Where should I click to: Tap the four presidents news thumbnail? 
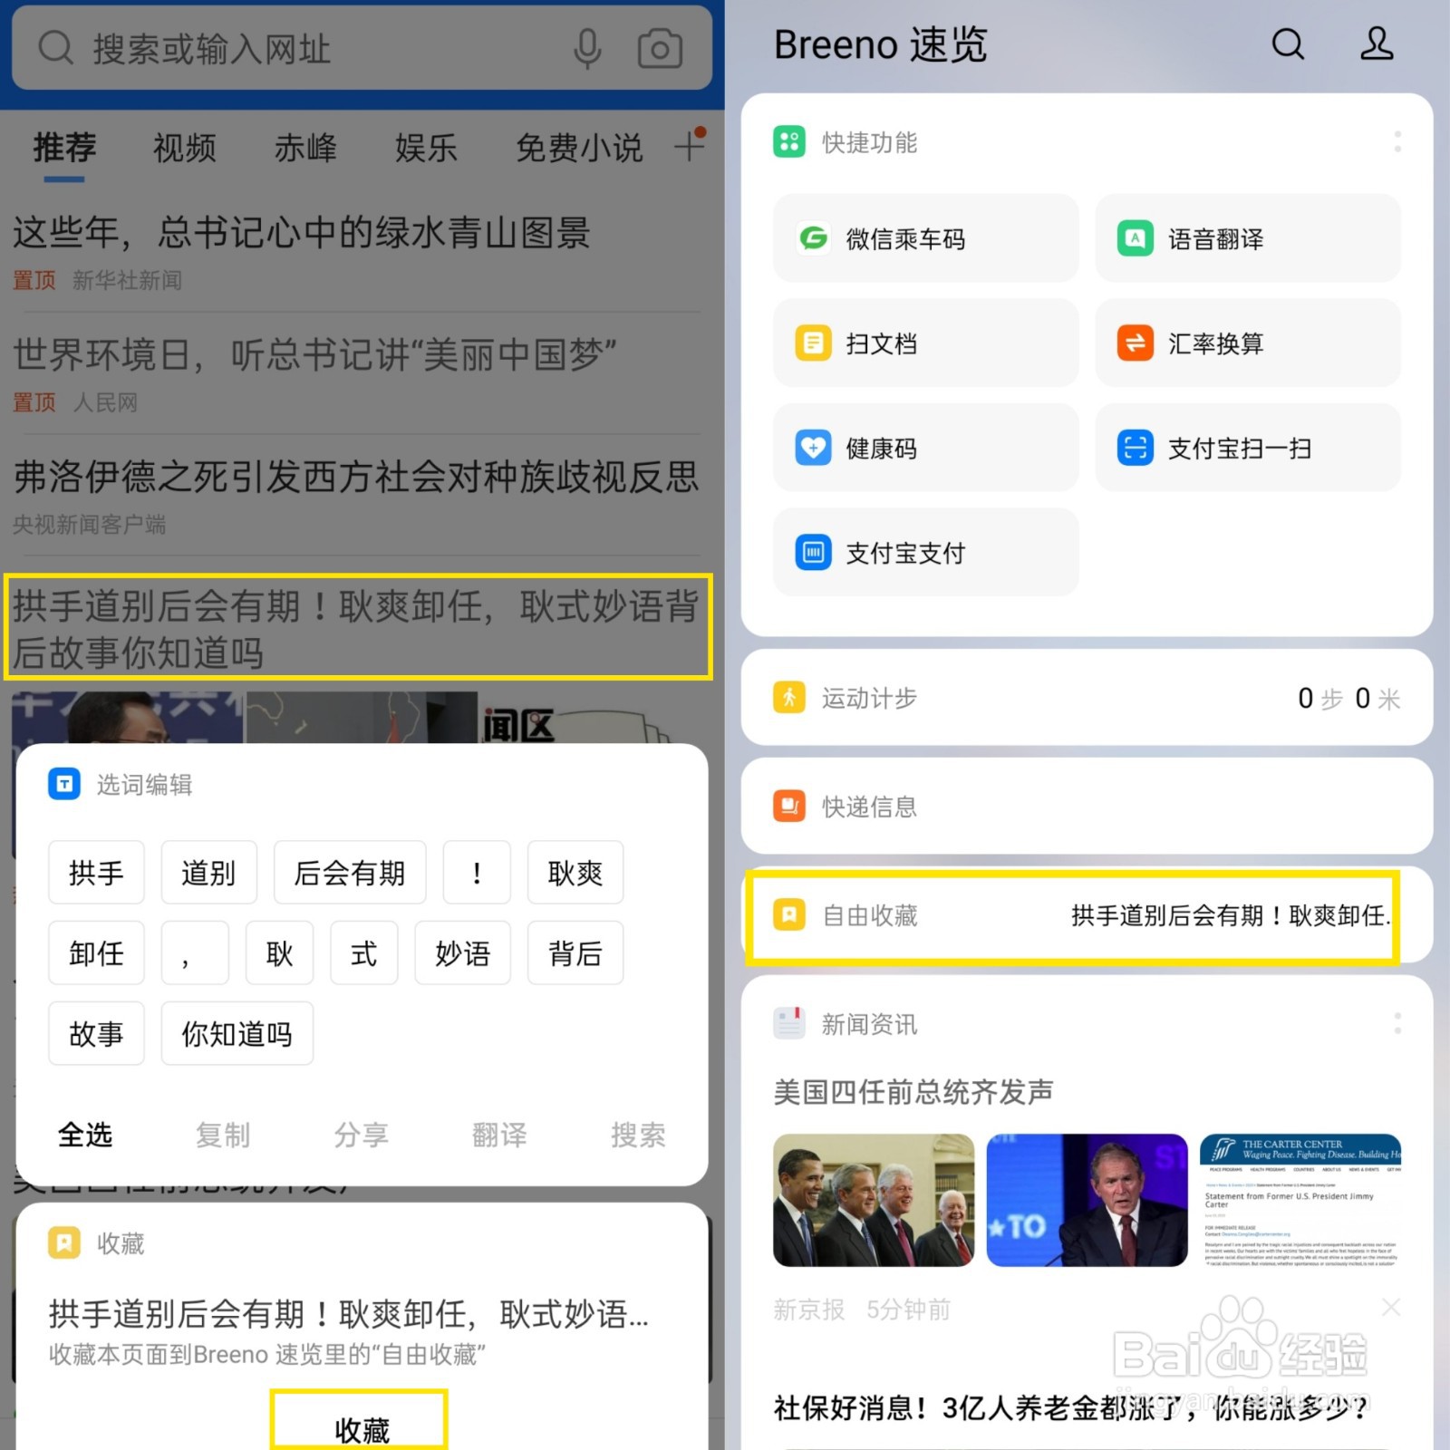874,1200
